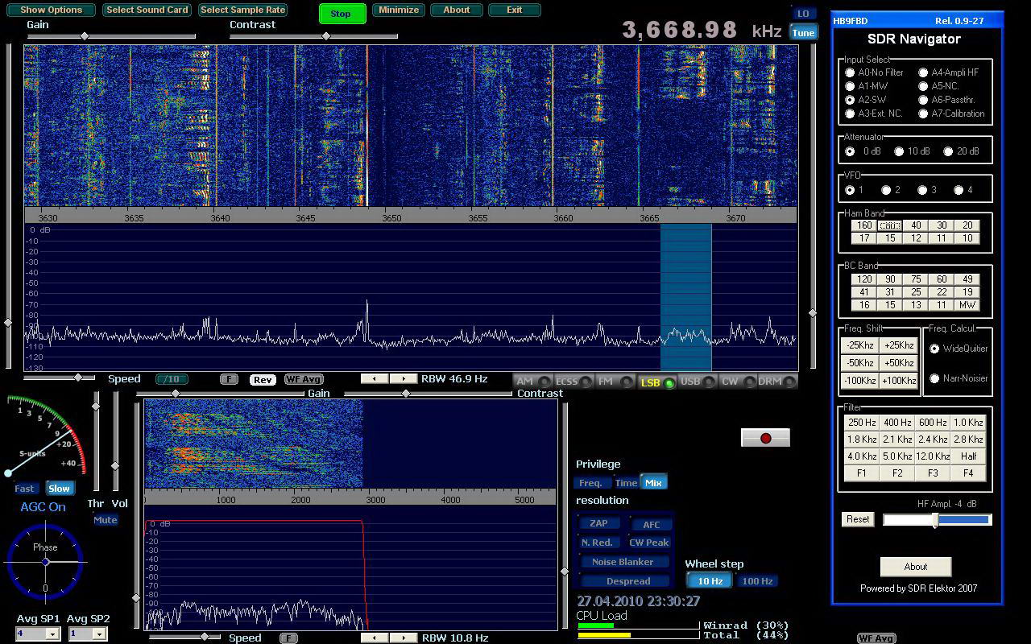
Task: Click Select Sample Rate
Action: click(x=242, y=10)
